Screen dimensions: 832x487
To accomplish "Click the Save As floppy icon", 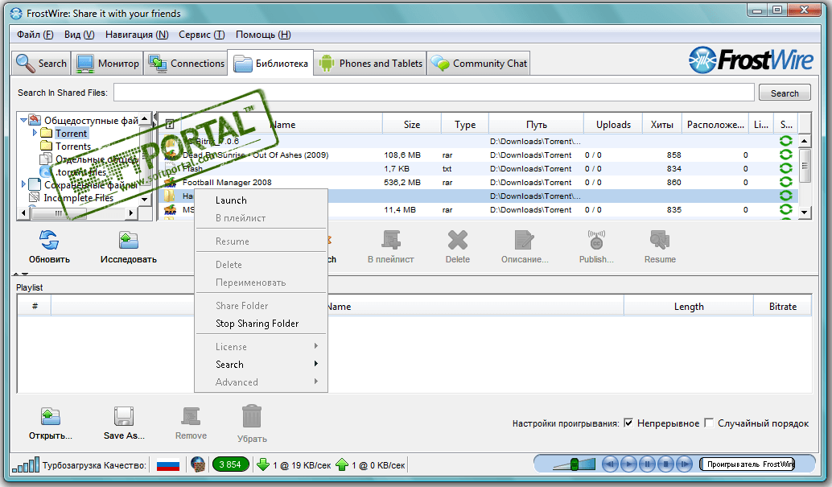I will (124, 416).
